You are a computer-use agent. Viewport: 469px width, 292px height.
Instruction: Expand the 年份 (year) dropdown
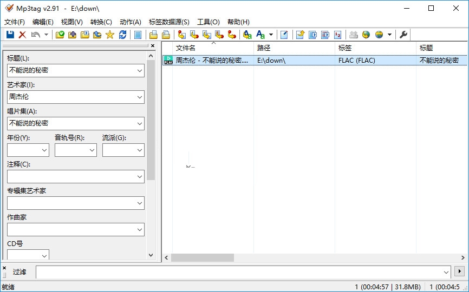click(x=44, y=150)
